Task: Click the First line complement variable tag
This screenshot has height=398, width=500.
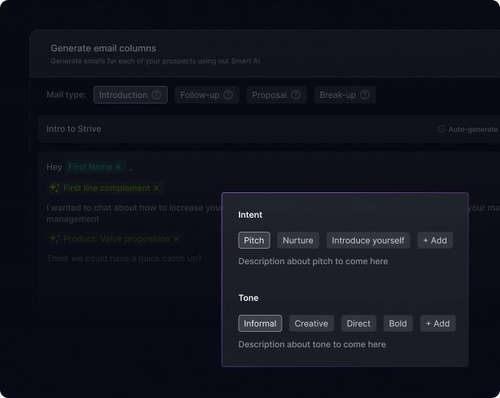Action: coord(105,188)
